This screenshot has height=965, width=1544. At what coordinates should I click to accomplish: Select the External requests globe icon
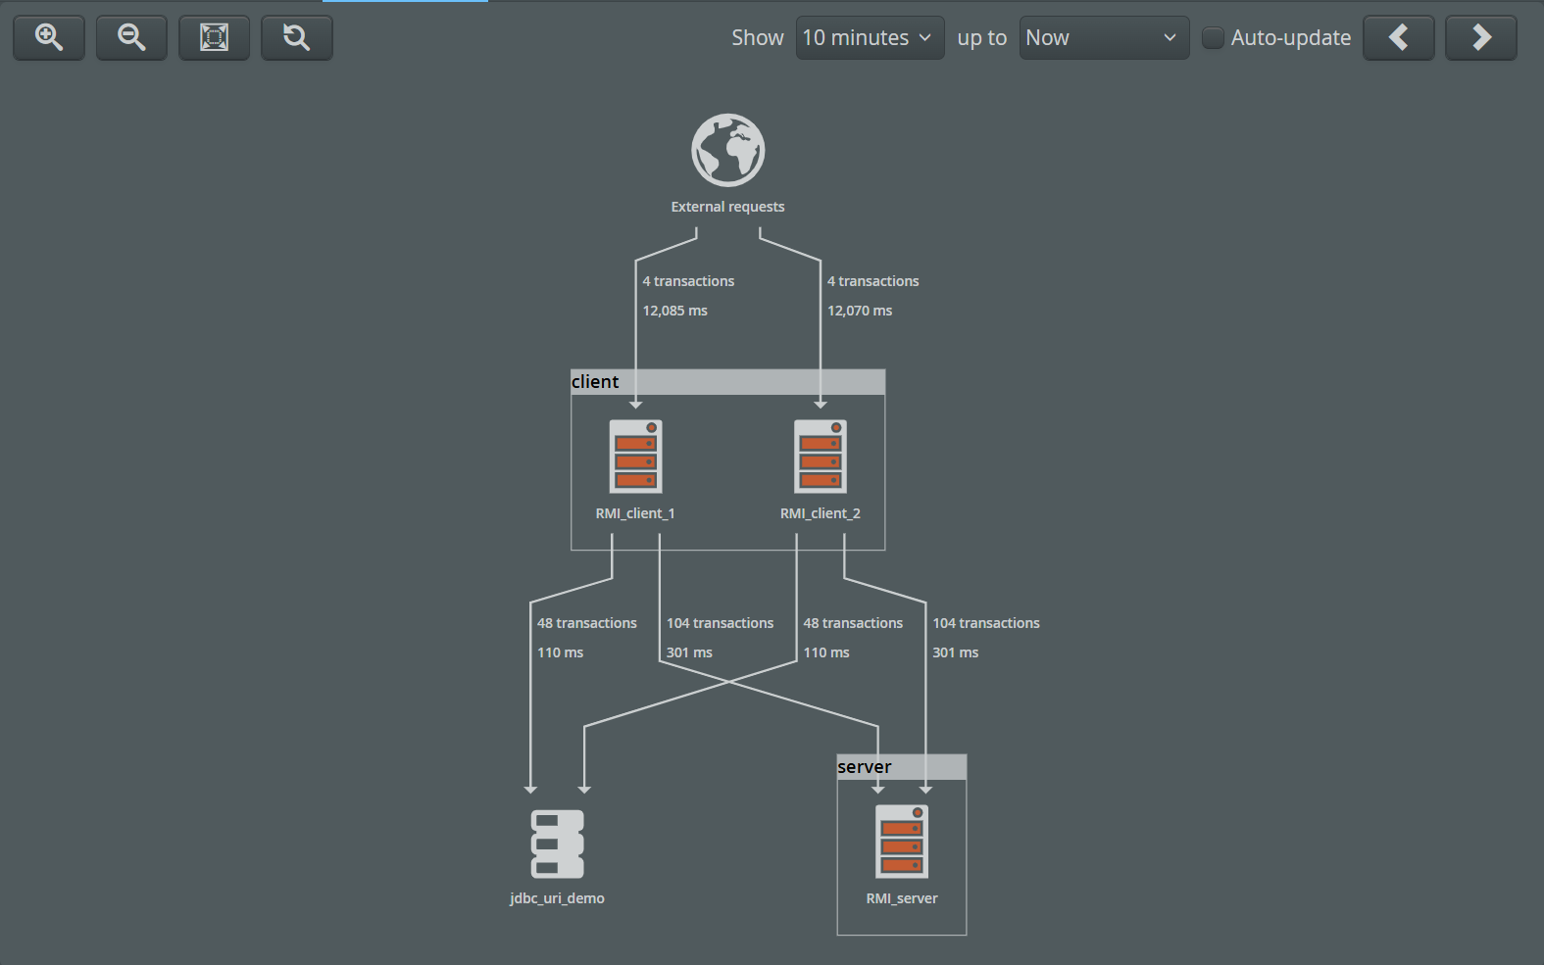tap(727, 150)
